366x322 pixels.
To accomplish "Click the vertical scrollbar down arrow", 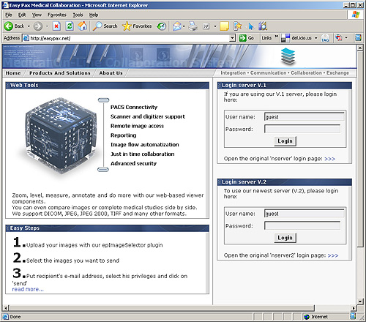I will pyautogui.click(x=360, y=302).
